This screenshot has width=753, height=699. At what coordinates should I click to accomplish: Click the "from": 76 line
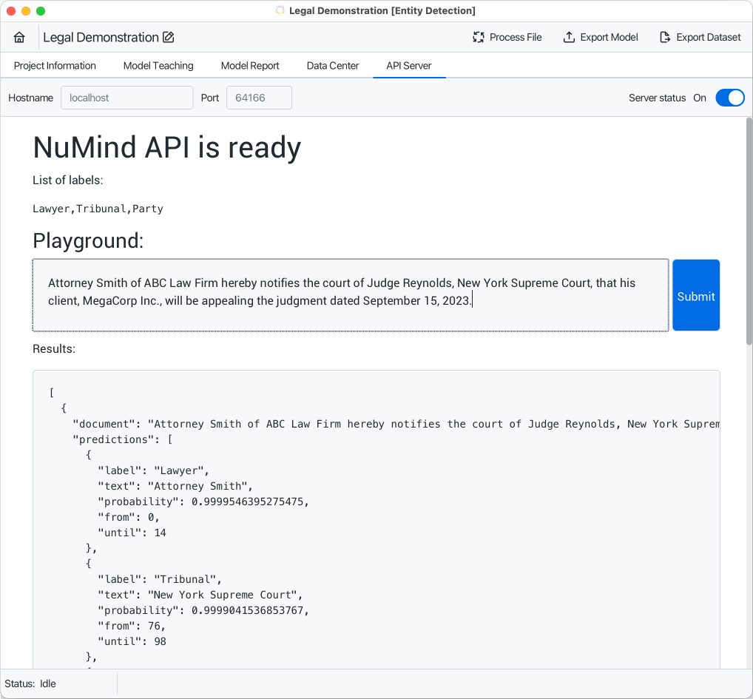pyautogui.click(x=132, y=626)
